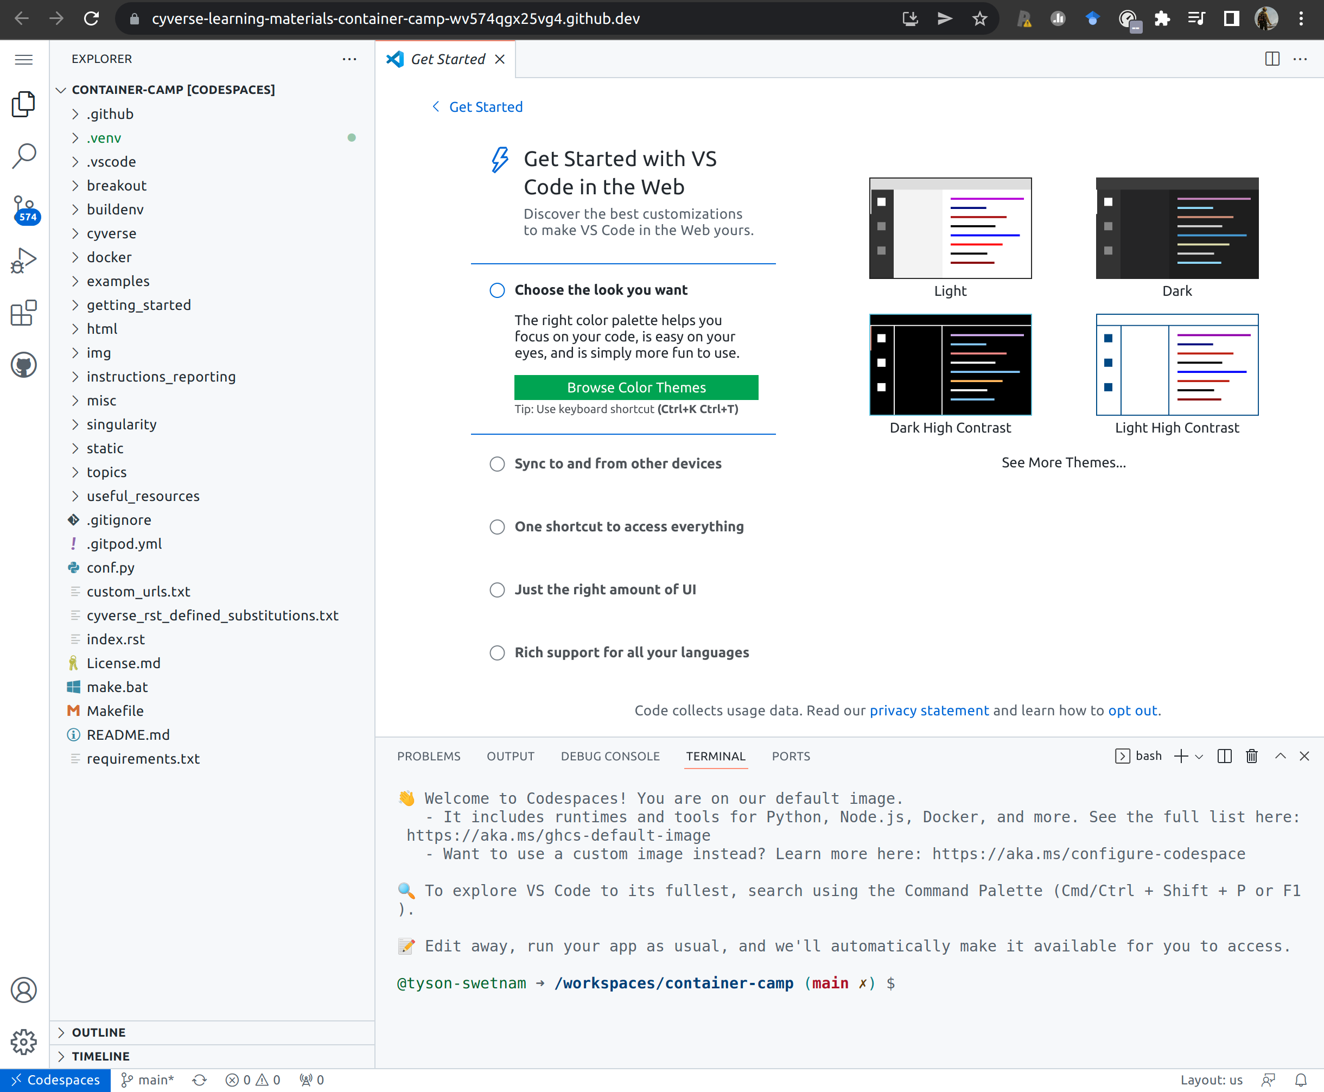Split the terminal panel

tap(1224, 756)
